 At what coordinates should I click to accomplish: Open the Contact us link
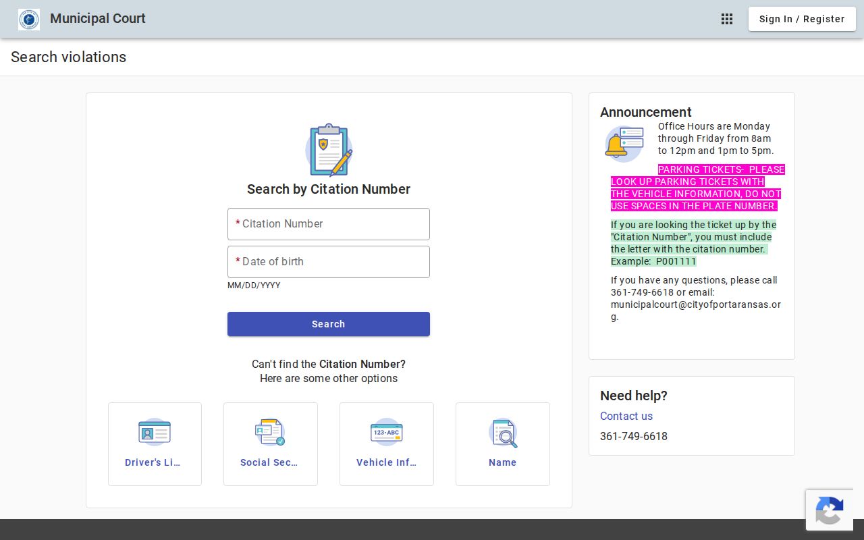click(626, 416)
